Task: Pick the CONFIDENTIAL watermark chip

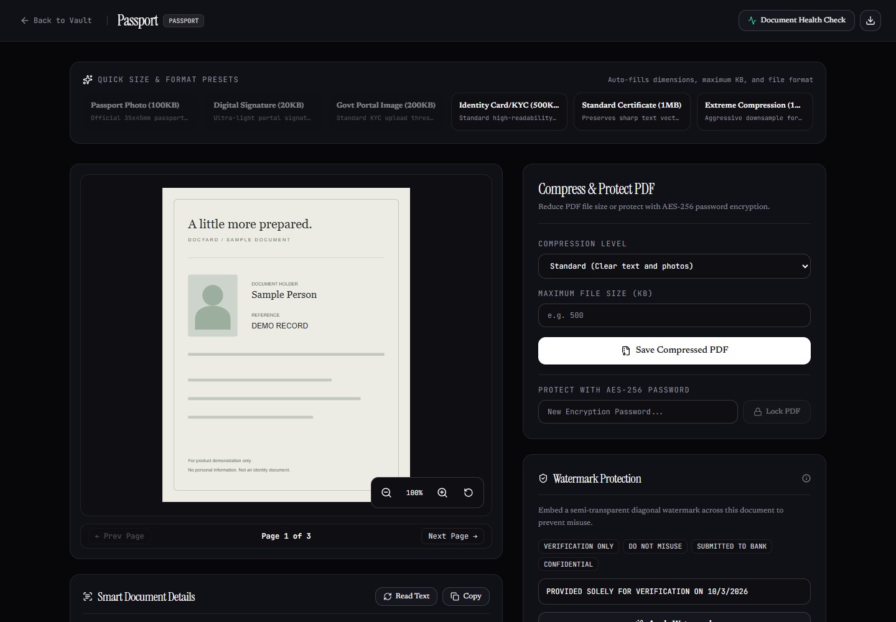Action: [x=568, y=565]
